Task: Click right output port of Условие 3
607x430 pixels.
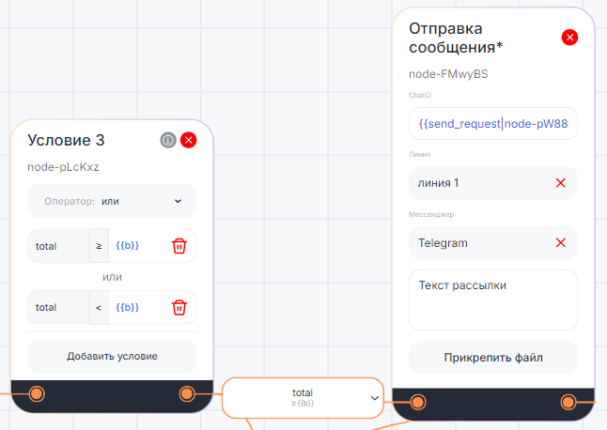Action: (x=187, y=393)
